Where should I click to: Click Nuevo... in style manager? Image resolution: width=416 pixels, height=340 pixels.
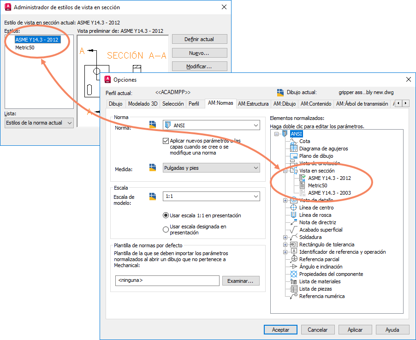[x=200, y=53]
